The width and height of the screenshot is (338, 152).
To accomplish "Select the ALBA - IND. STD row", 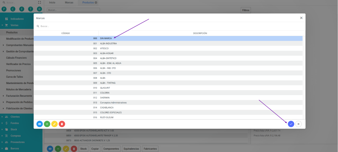I will tap(168, 68).
